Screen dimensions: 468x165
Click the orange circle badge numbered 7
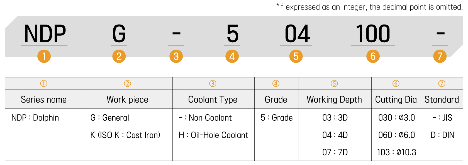coord(440,56)
